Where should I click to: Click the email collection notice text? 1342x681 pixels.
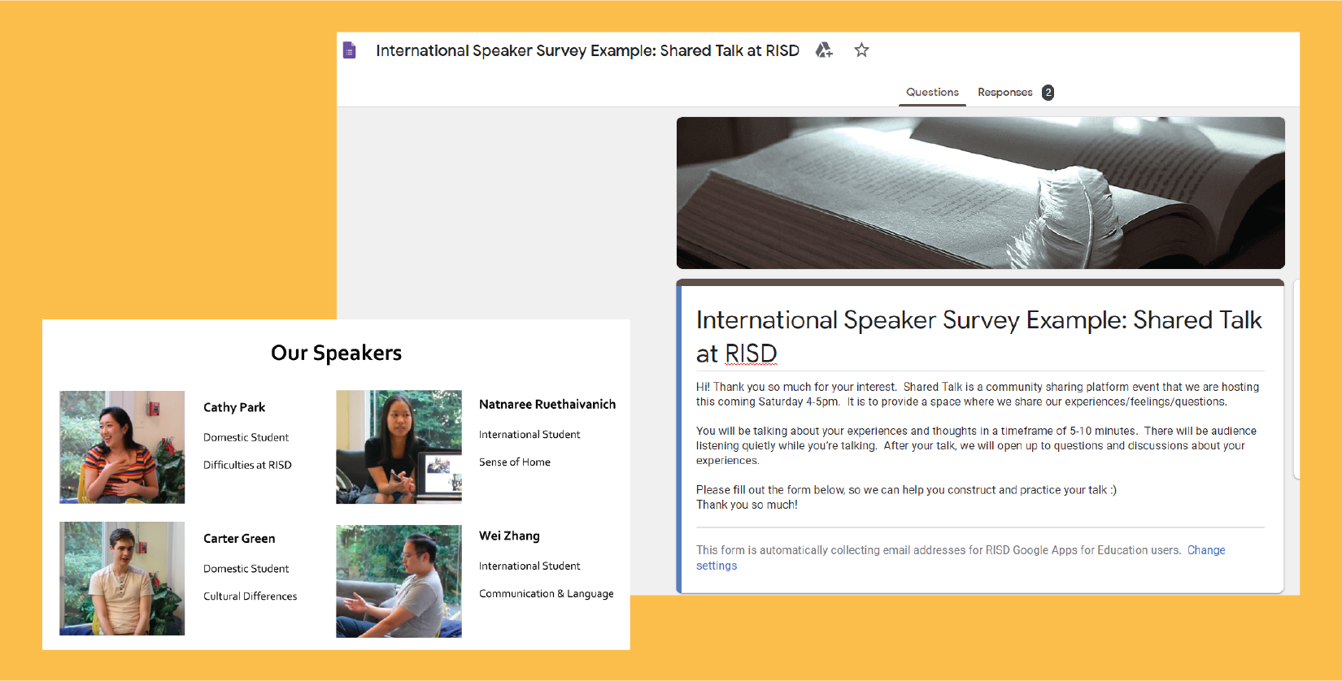939,550
